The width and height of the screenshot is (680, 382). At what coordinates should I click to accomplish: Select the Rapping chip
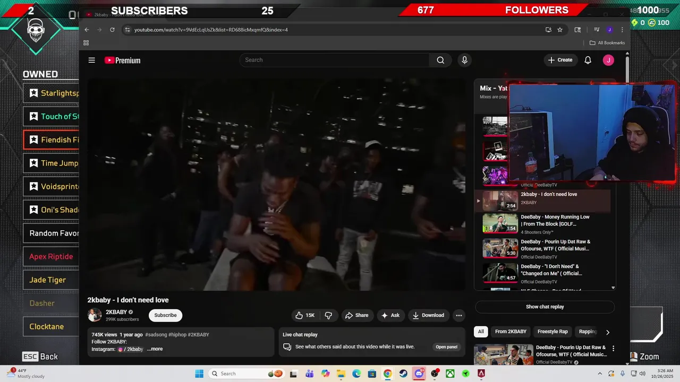(x=587, y=332)
